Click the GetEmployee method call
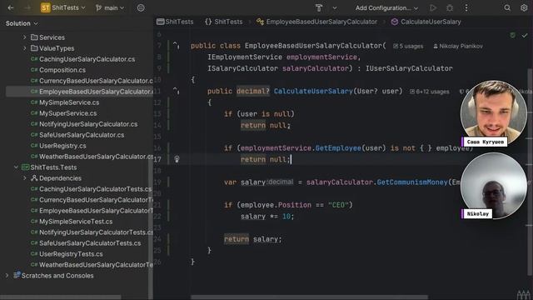The width and height of the screenshot is (533, 300). [x=338, y=148]
